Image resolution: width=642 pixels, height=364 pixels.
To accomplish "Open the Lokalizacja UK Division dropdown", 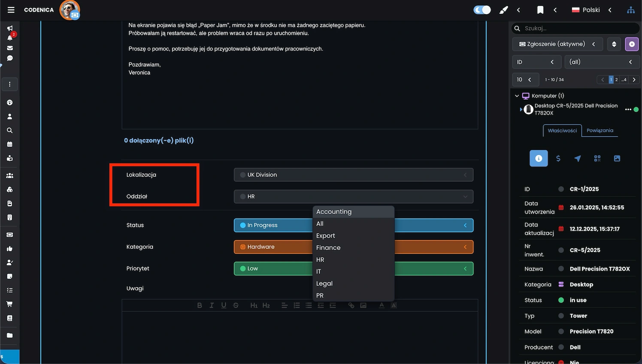I will 353,174.
